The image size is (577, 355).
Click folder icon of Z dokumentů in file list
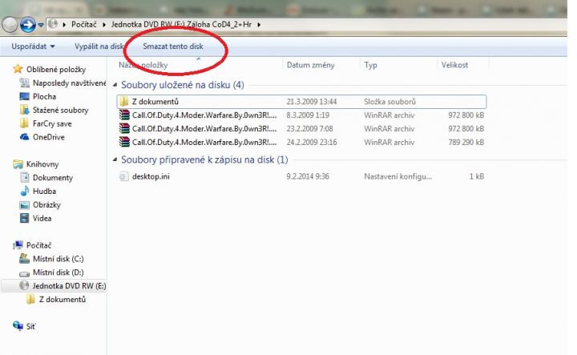[x=124, y=102]
